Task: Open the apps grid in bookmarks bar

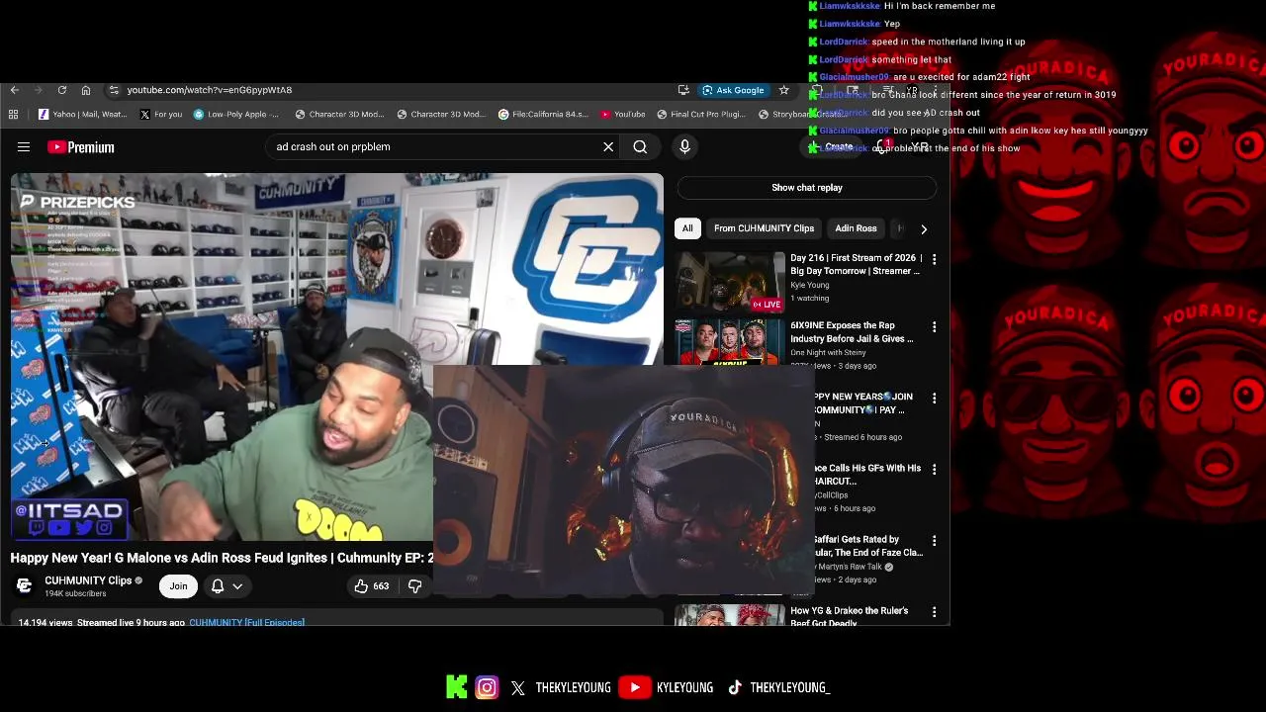Action: point(14,115)
